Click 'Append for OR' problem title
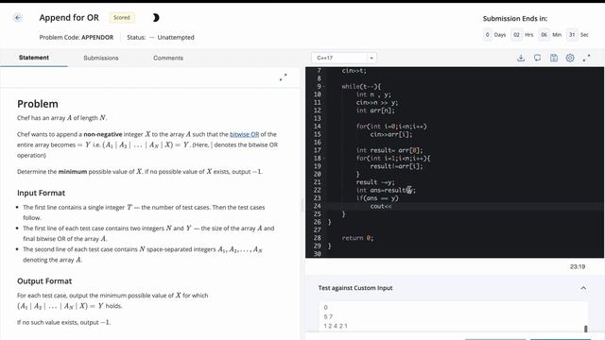605x340 pixels. (x=69, y=18)
